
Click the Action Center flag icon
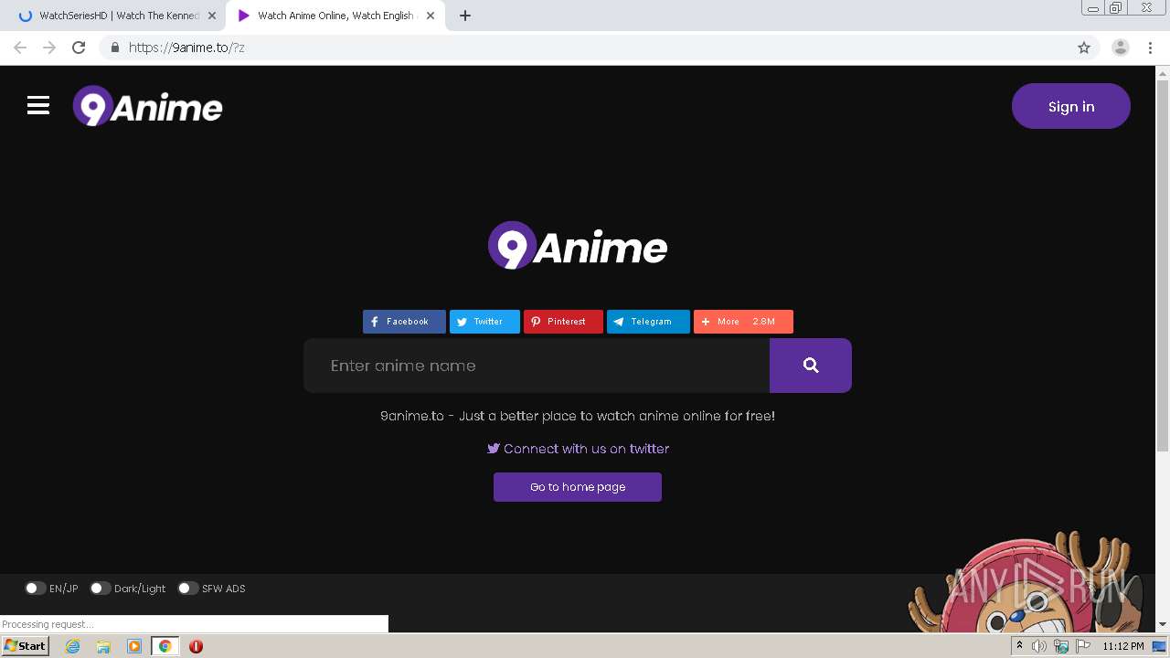click(1083, 646)
